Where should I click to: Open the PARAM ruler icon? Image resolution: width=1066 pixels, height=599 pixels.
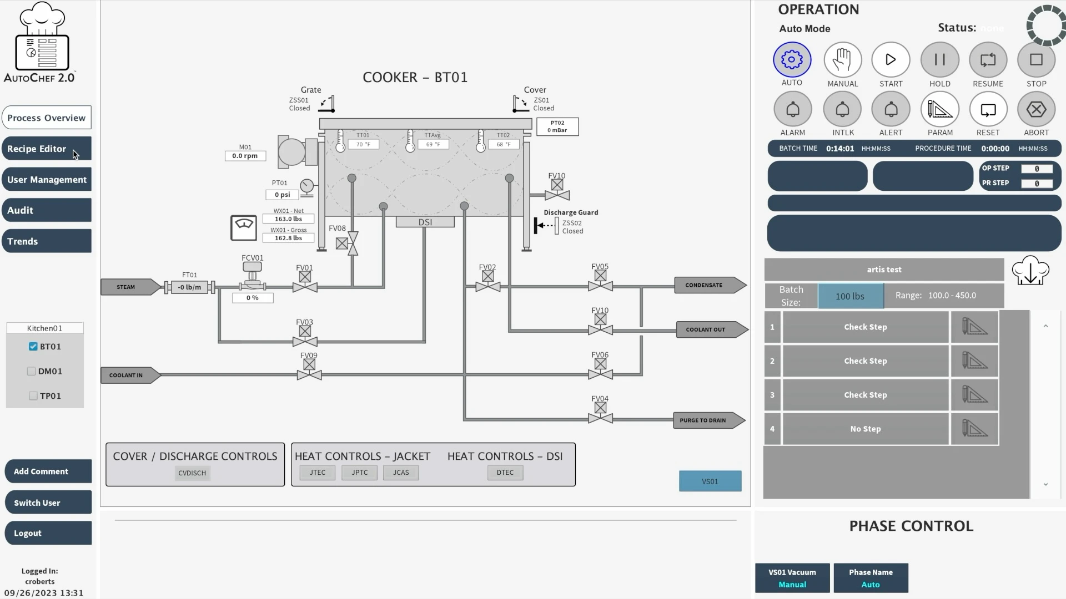[939, 109]
